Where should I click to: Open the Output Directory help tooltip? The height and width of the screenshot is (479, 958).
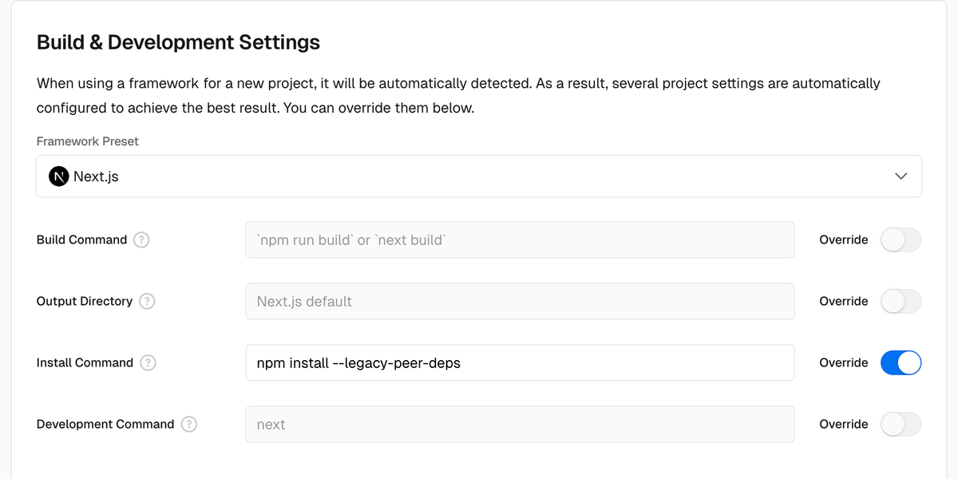[x=146, y=301]
